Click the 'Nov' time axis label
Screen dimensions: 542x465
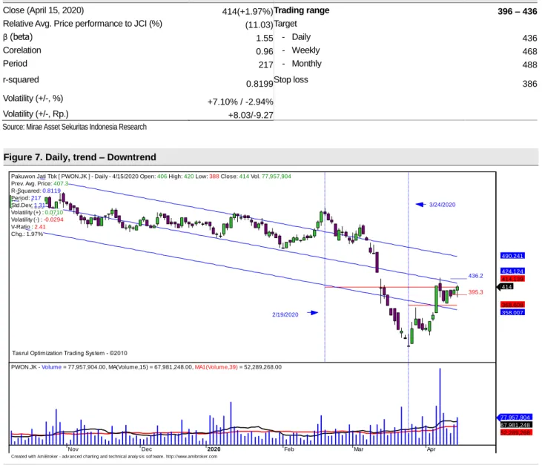[x=73, y=449]
